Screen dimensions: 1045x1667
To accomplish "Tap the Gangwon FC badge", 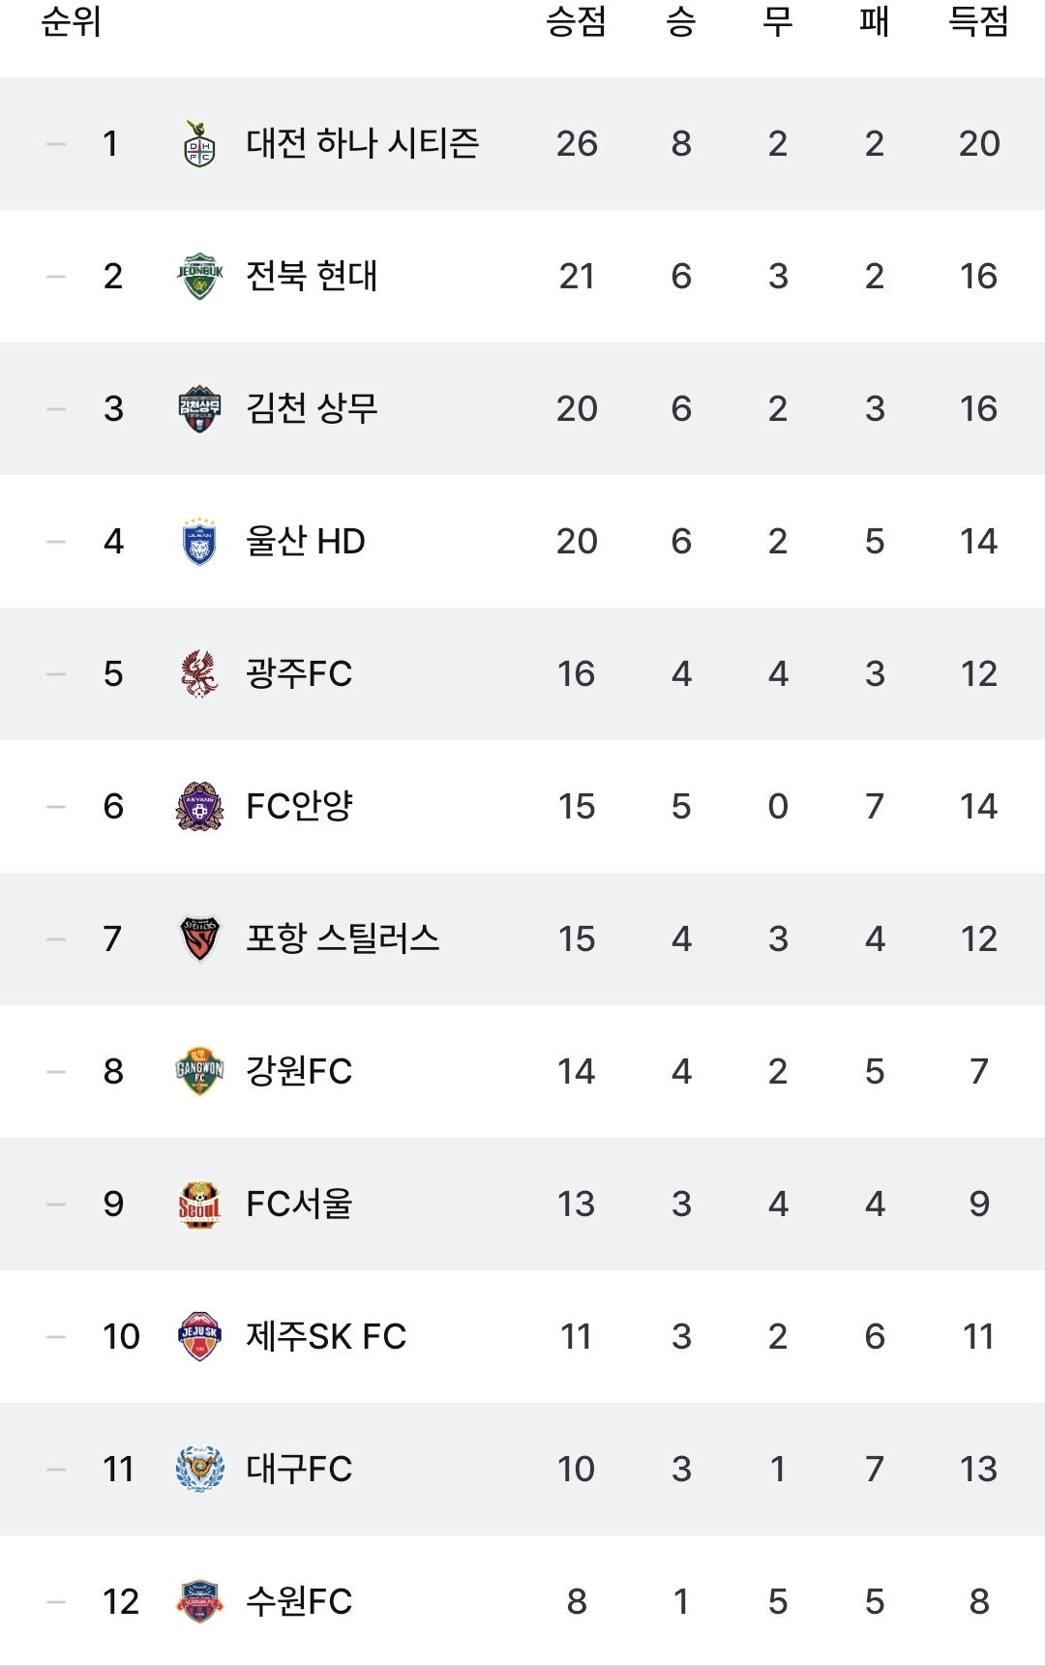I will pos(199,1072).
